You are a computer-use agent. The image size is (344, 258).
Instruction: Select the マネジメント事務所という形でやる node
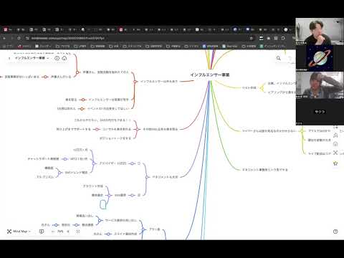click(x=265, y=170)
